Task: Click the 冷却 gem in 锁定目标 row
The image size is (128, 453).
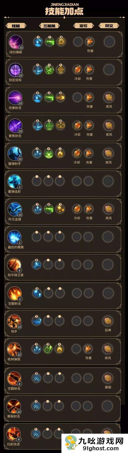Action: pyautogui.click(x=78, y=70)
